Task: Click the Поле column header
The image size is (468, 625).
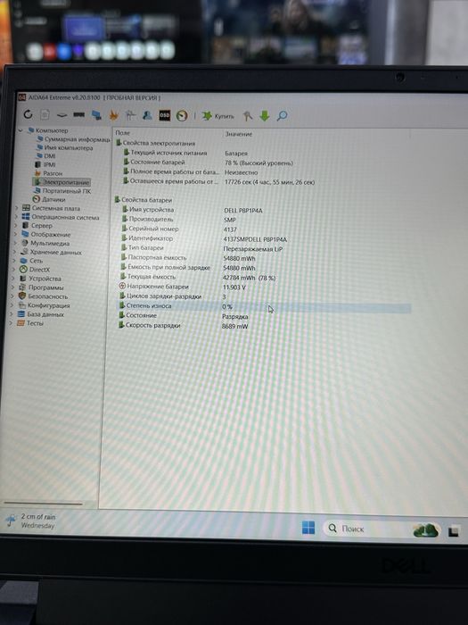Action: [123, 133]
